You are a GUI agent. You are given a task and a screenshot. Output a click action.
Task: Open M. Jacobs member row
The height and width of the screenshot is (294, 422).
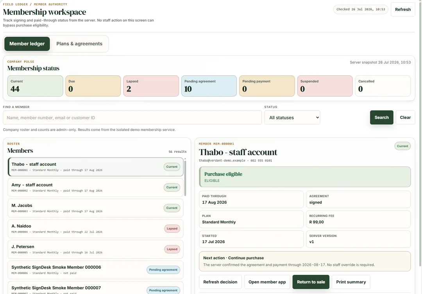[96, 208]
